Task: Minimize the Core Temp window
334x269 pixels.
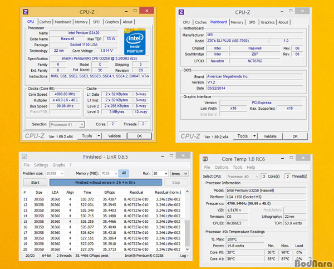Action: pyautogui.click(x=282, y=158)
